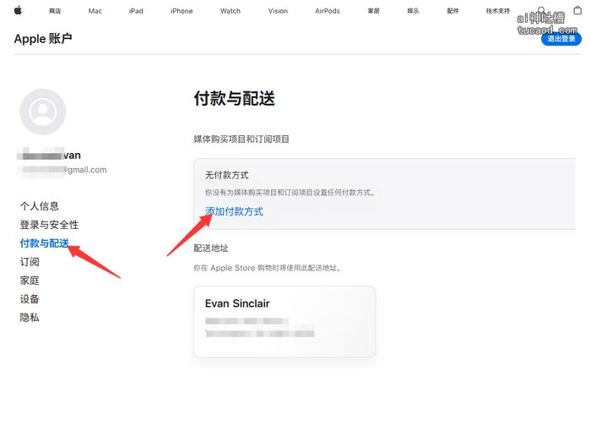Open the Mac menu item
This screenshot has width=591, height=426.
95,11
